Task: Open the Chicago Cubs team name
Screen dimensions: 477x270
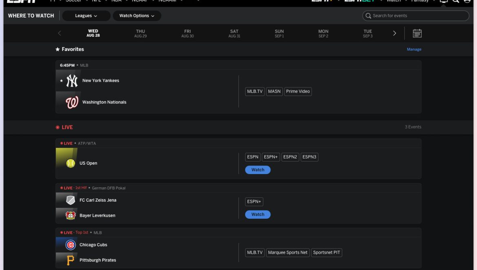Action: tap(93, 245)
